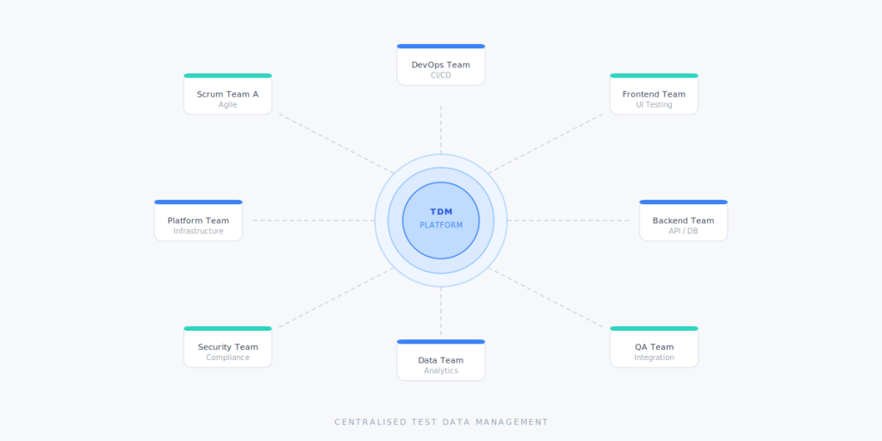Click the QA Team card
Screen dimensions: 882x441
[x=655, y=347]
